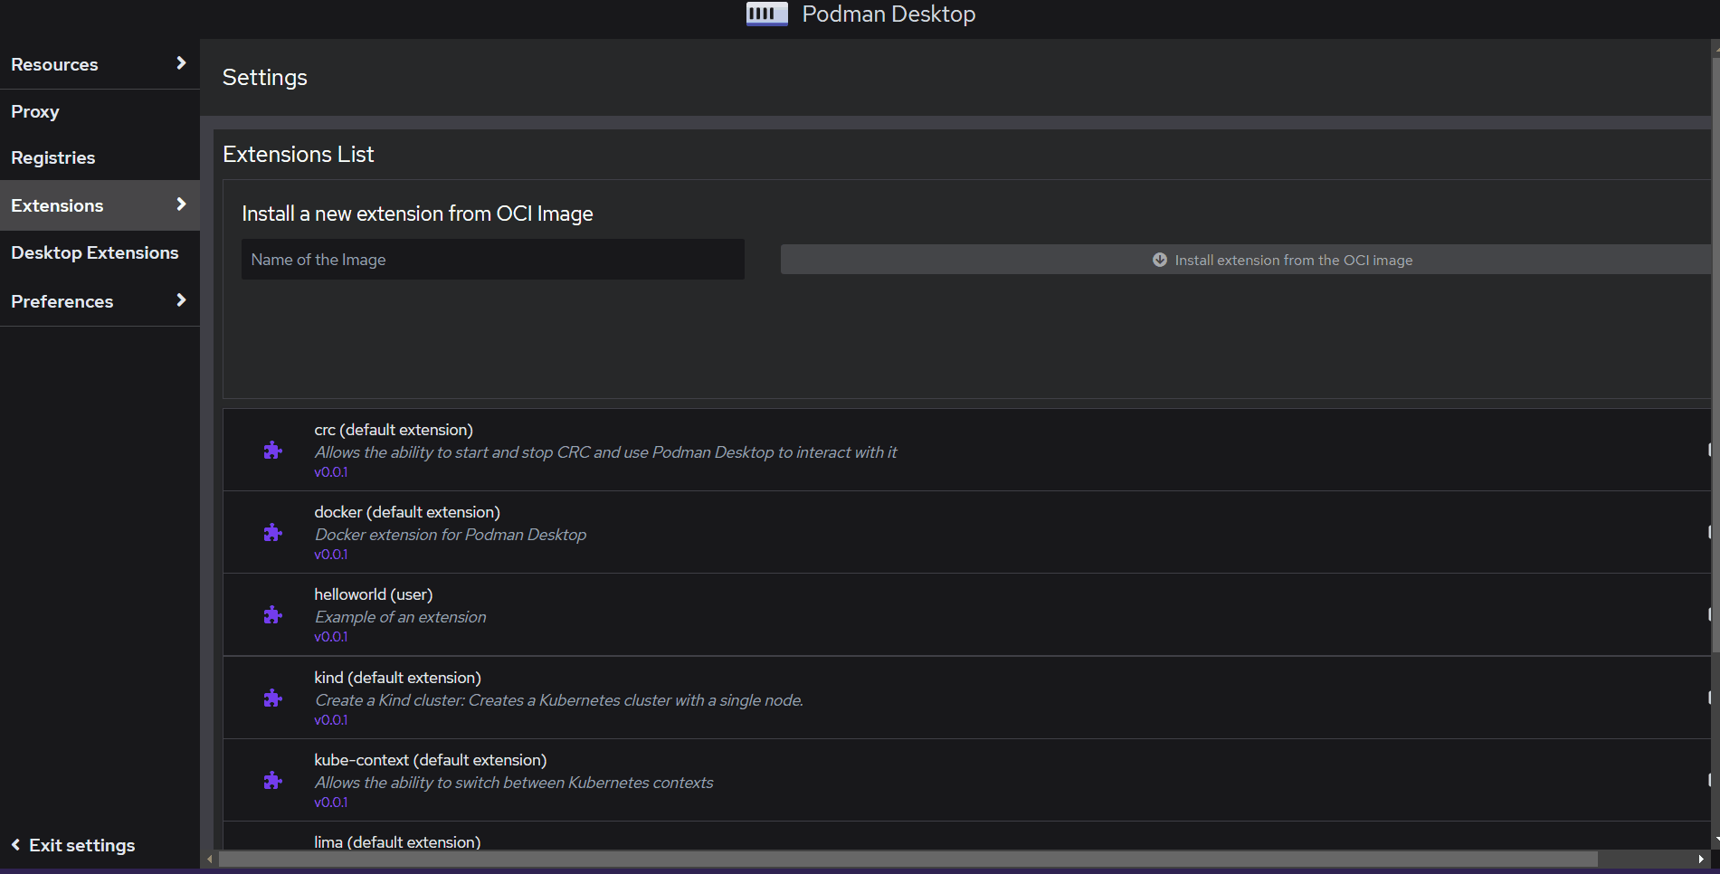The image size is (1720, 874).
Task: Click the kube-context extension puzzle icon
Action: 272,780
